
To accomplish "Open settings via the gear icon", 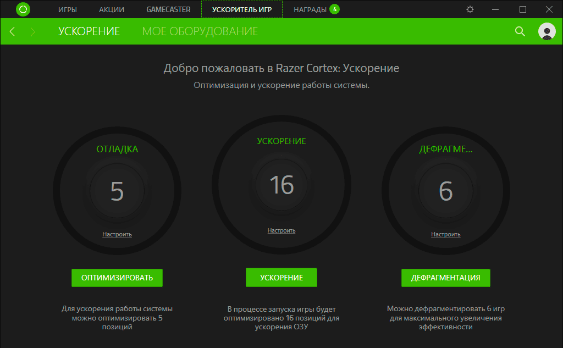I will click(x=470, y=9).
